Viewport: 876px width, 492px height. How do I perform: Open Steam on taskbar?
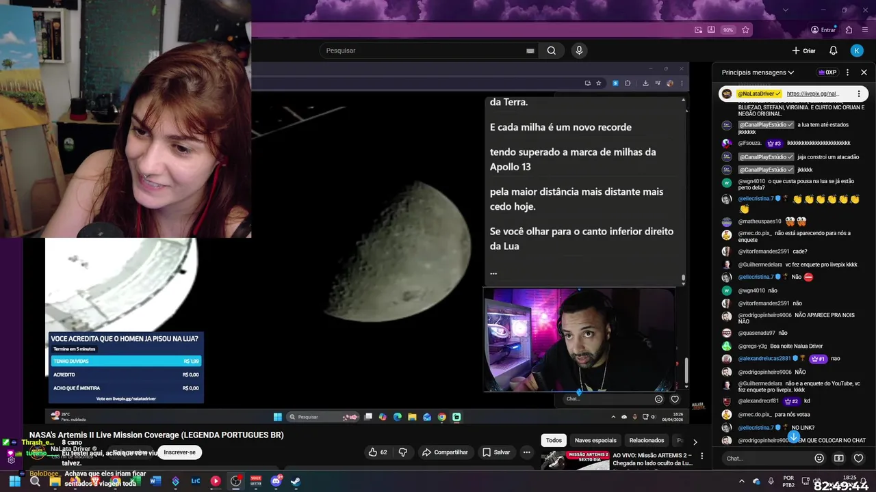(x=296, y=481)
